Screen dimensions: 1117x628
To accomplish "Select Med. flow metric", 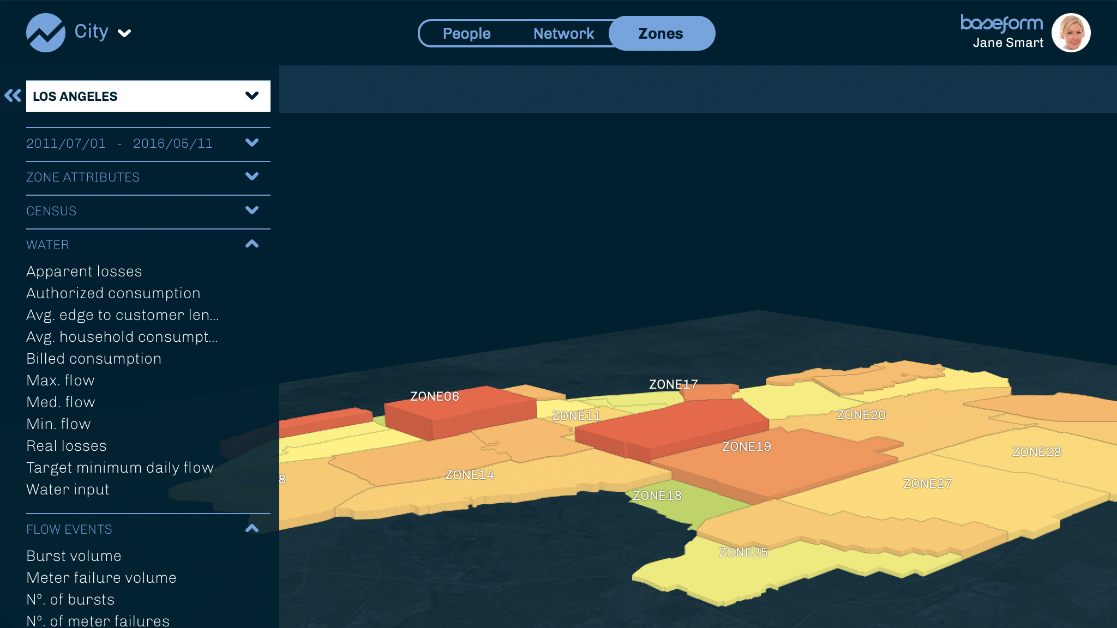I will [61, 402].
